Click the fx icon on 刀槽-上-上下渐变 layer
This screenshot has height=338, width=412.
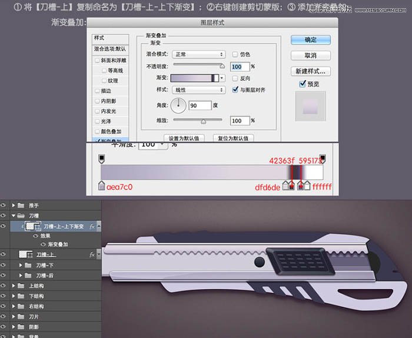(92, 226)
